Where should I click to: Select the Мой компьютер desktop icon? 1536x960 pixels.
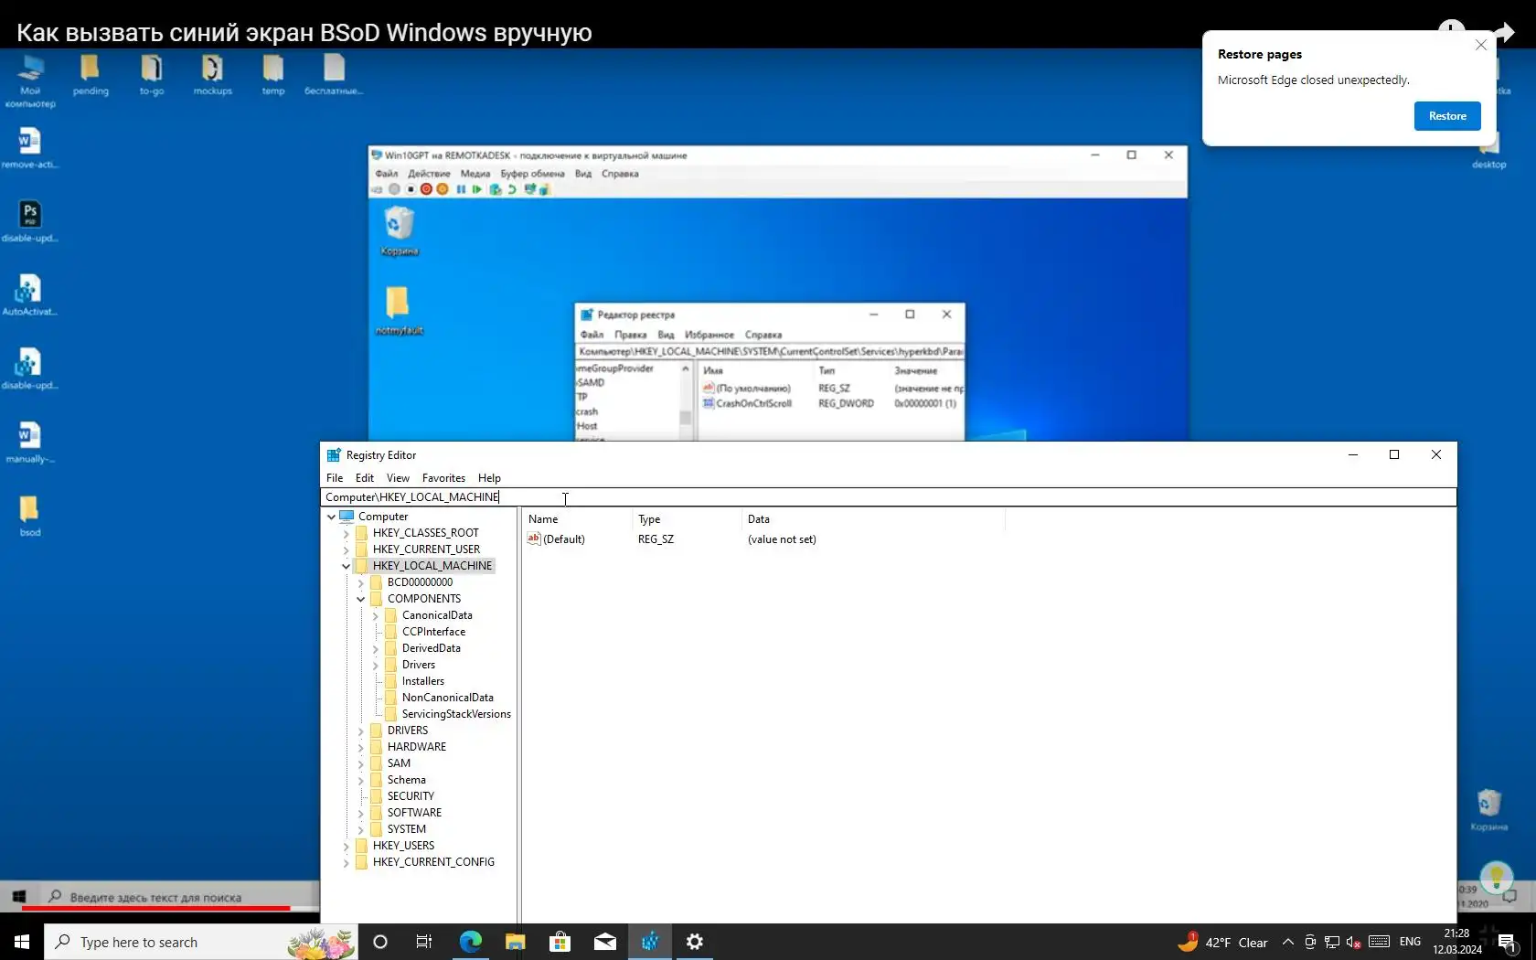[x=30, y=80]
